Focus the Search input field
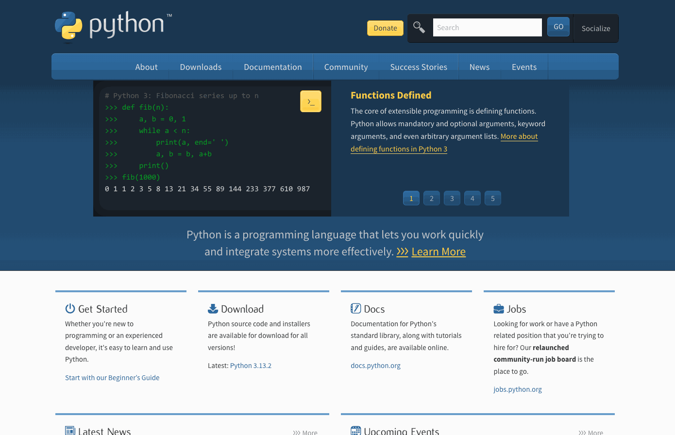The image size is (675, 435). [x=487, y=27]
